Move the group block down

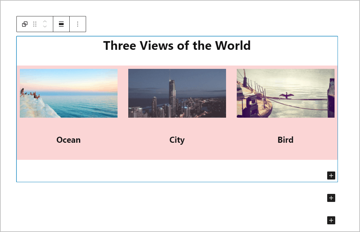(45, 26)
